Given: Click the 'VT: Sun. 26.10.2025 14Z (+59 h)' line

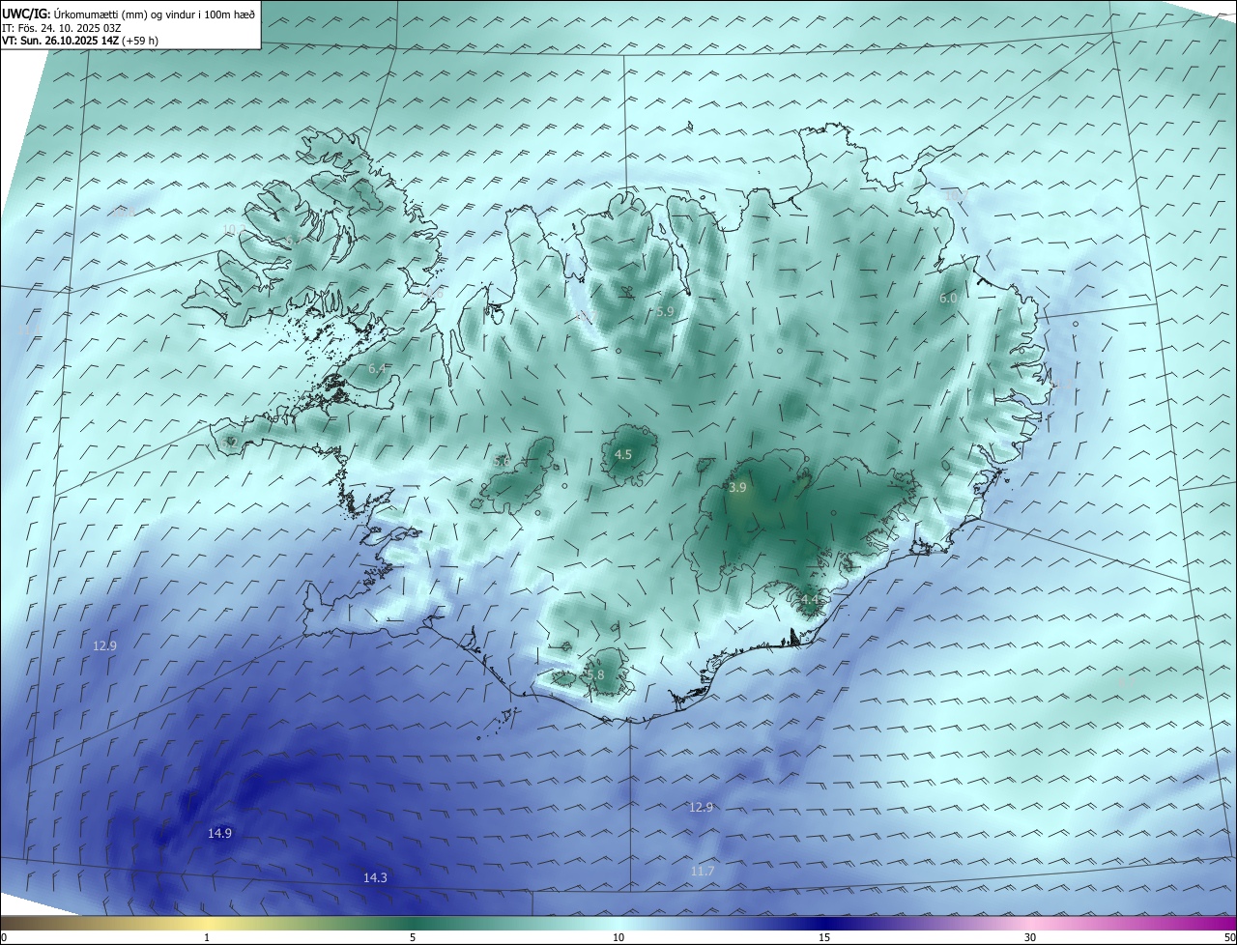Looking at the screenshot, I should [x=80, y=40].
